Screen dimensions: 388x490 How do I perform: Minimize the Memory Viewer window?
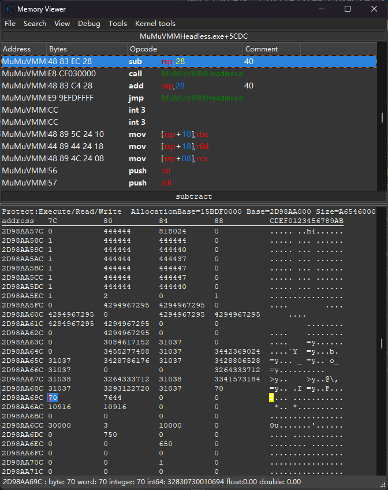tap(322, 9)
